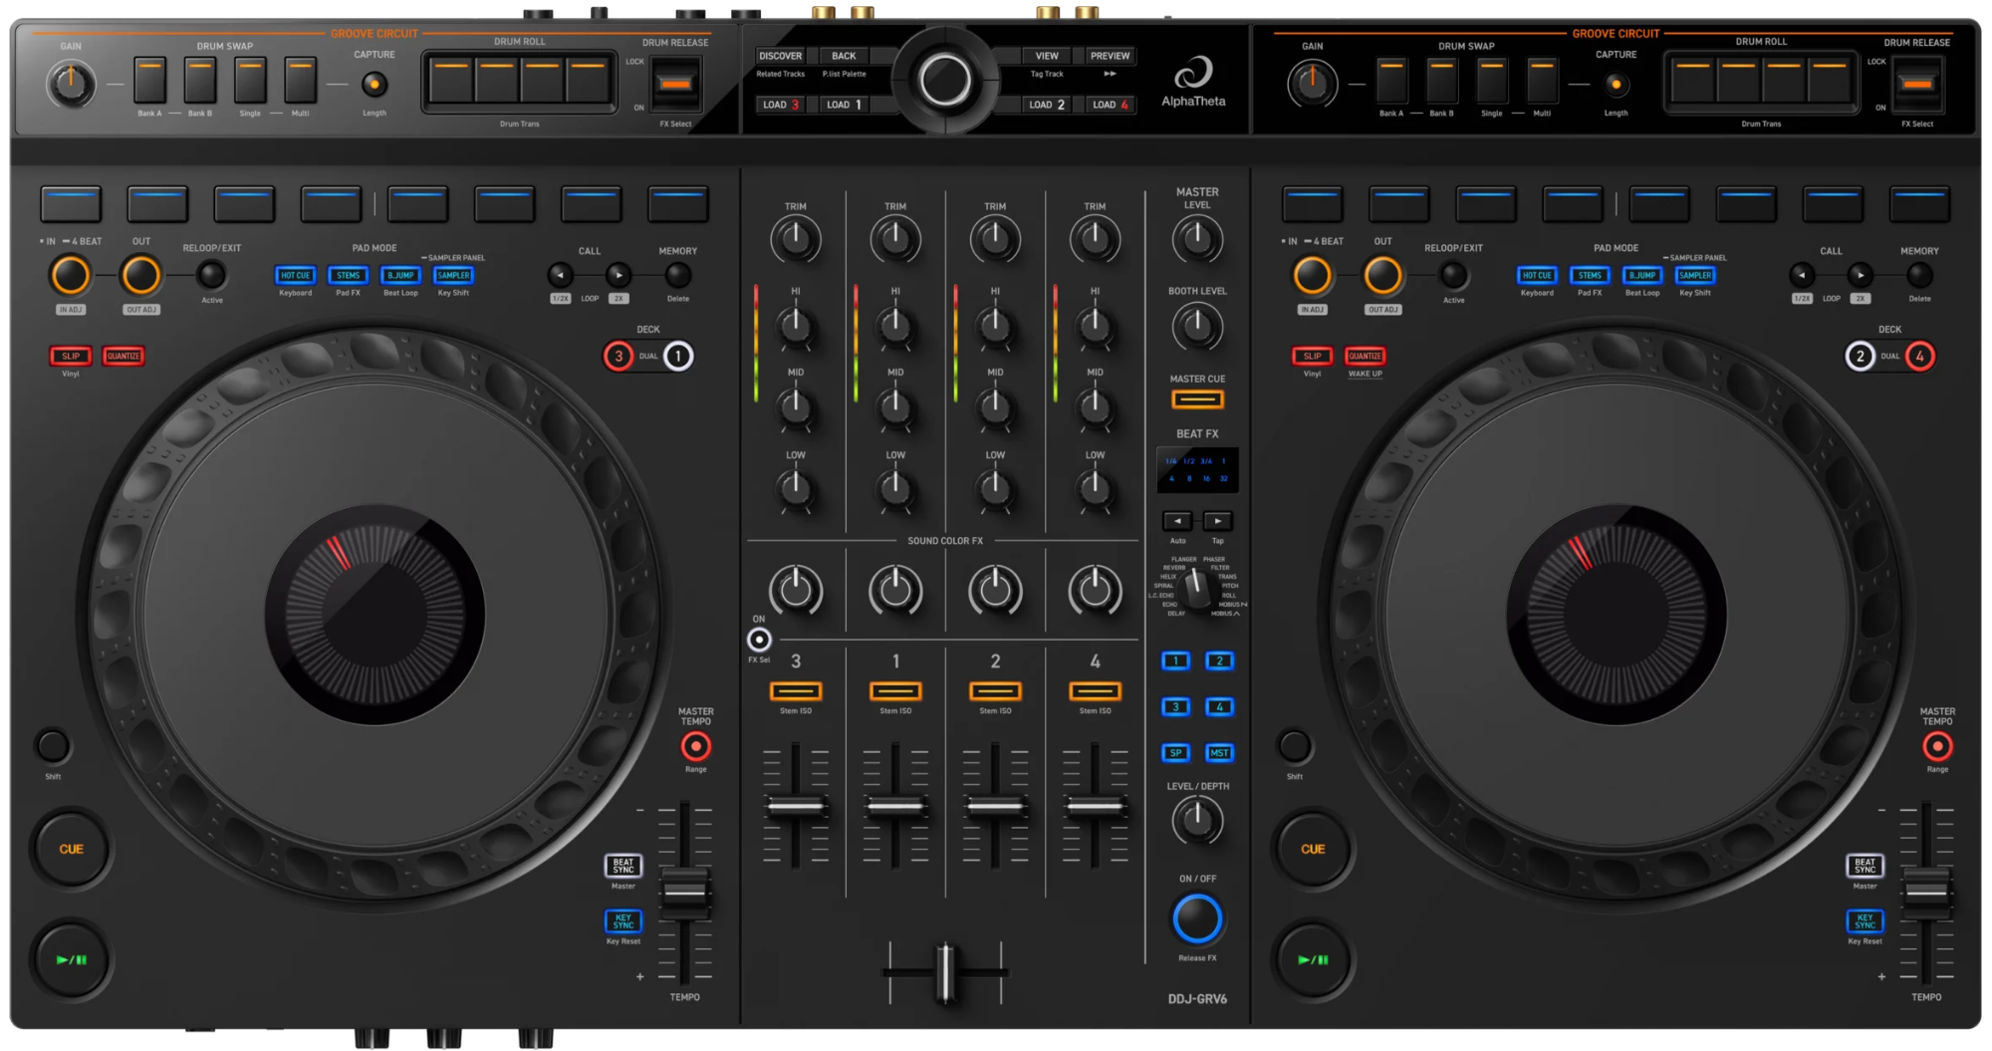Click the MASTER LEVEL knob
Screen dimensions: 1992x1051
[1197, 239]
